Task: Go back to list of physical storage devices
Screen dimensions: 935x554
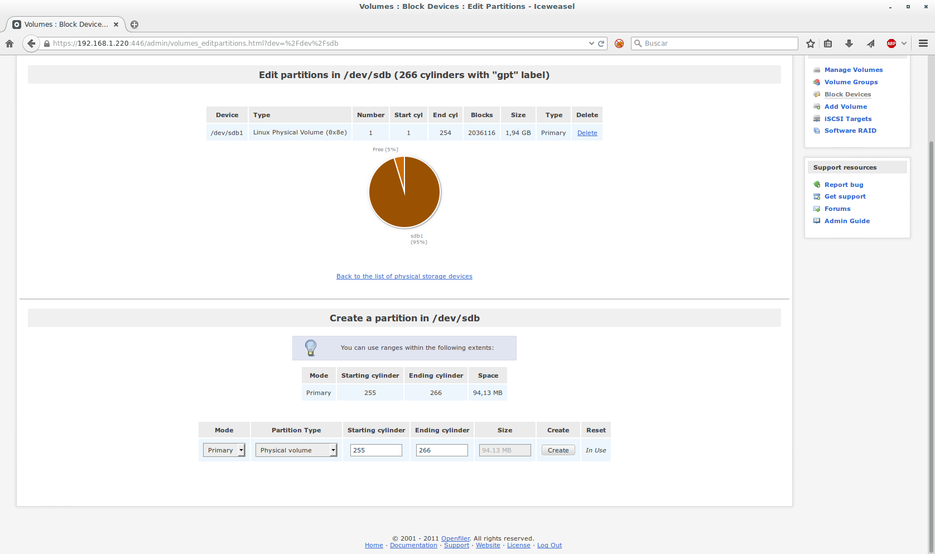Action: 404,276
